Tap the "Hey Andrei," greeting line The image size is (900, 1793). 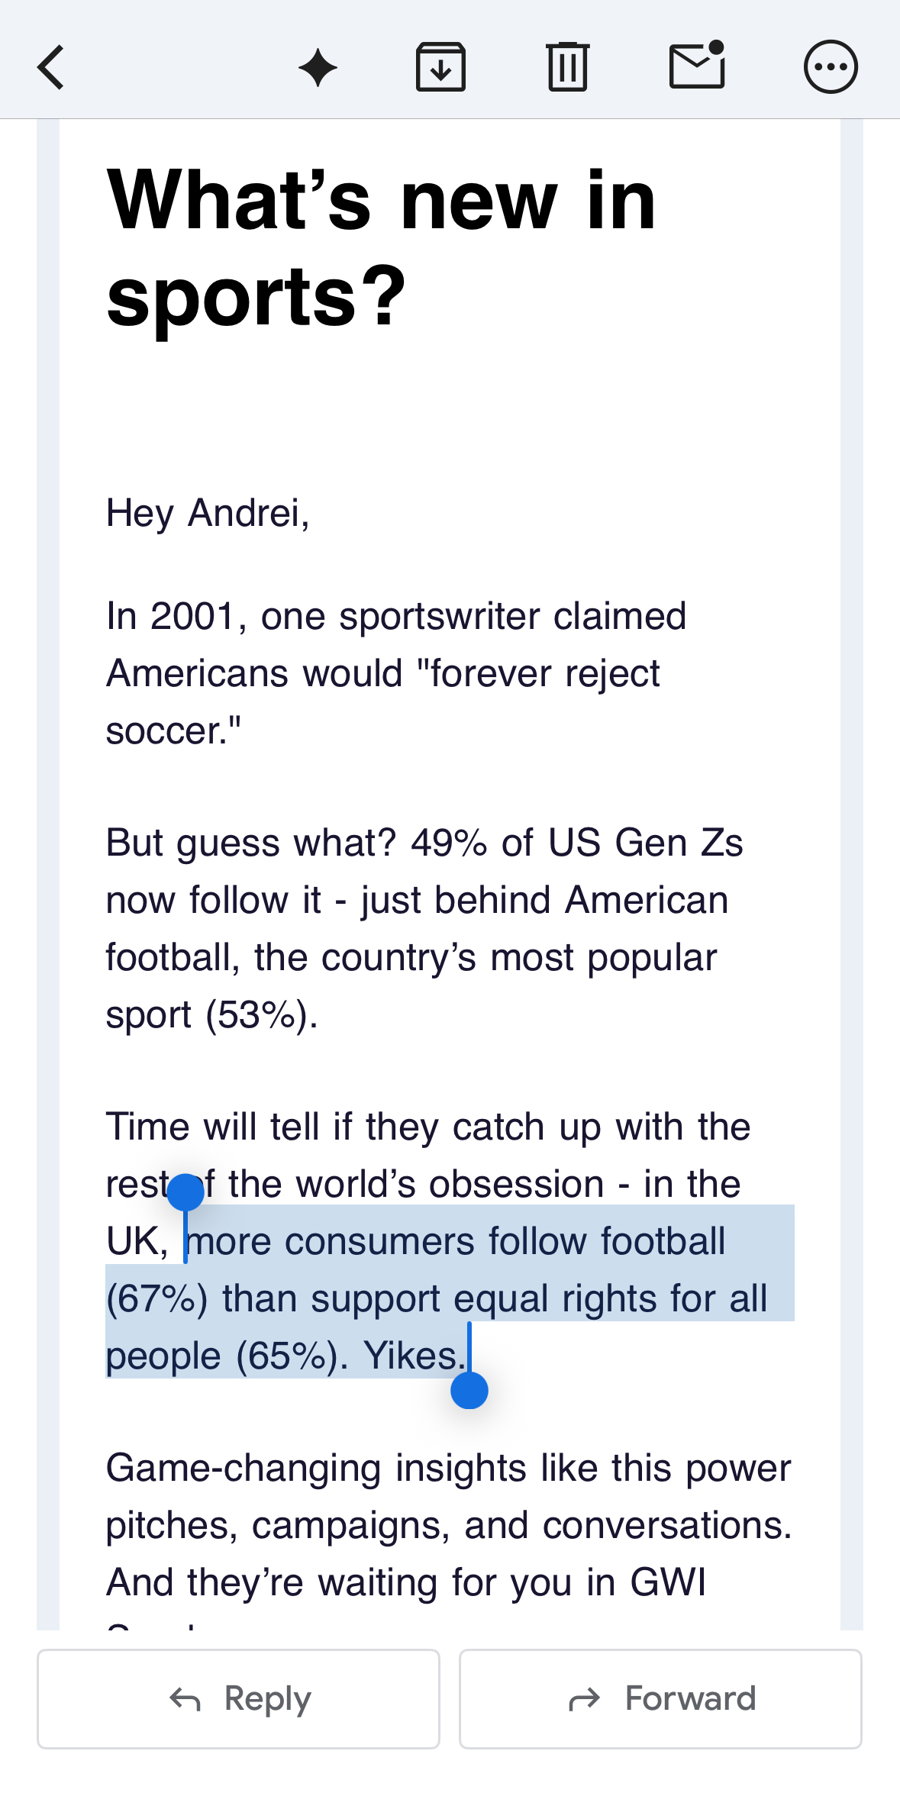(208, 513)
